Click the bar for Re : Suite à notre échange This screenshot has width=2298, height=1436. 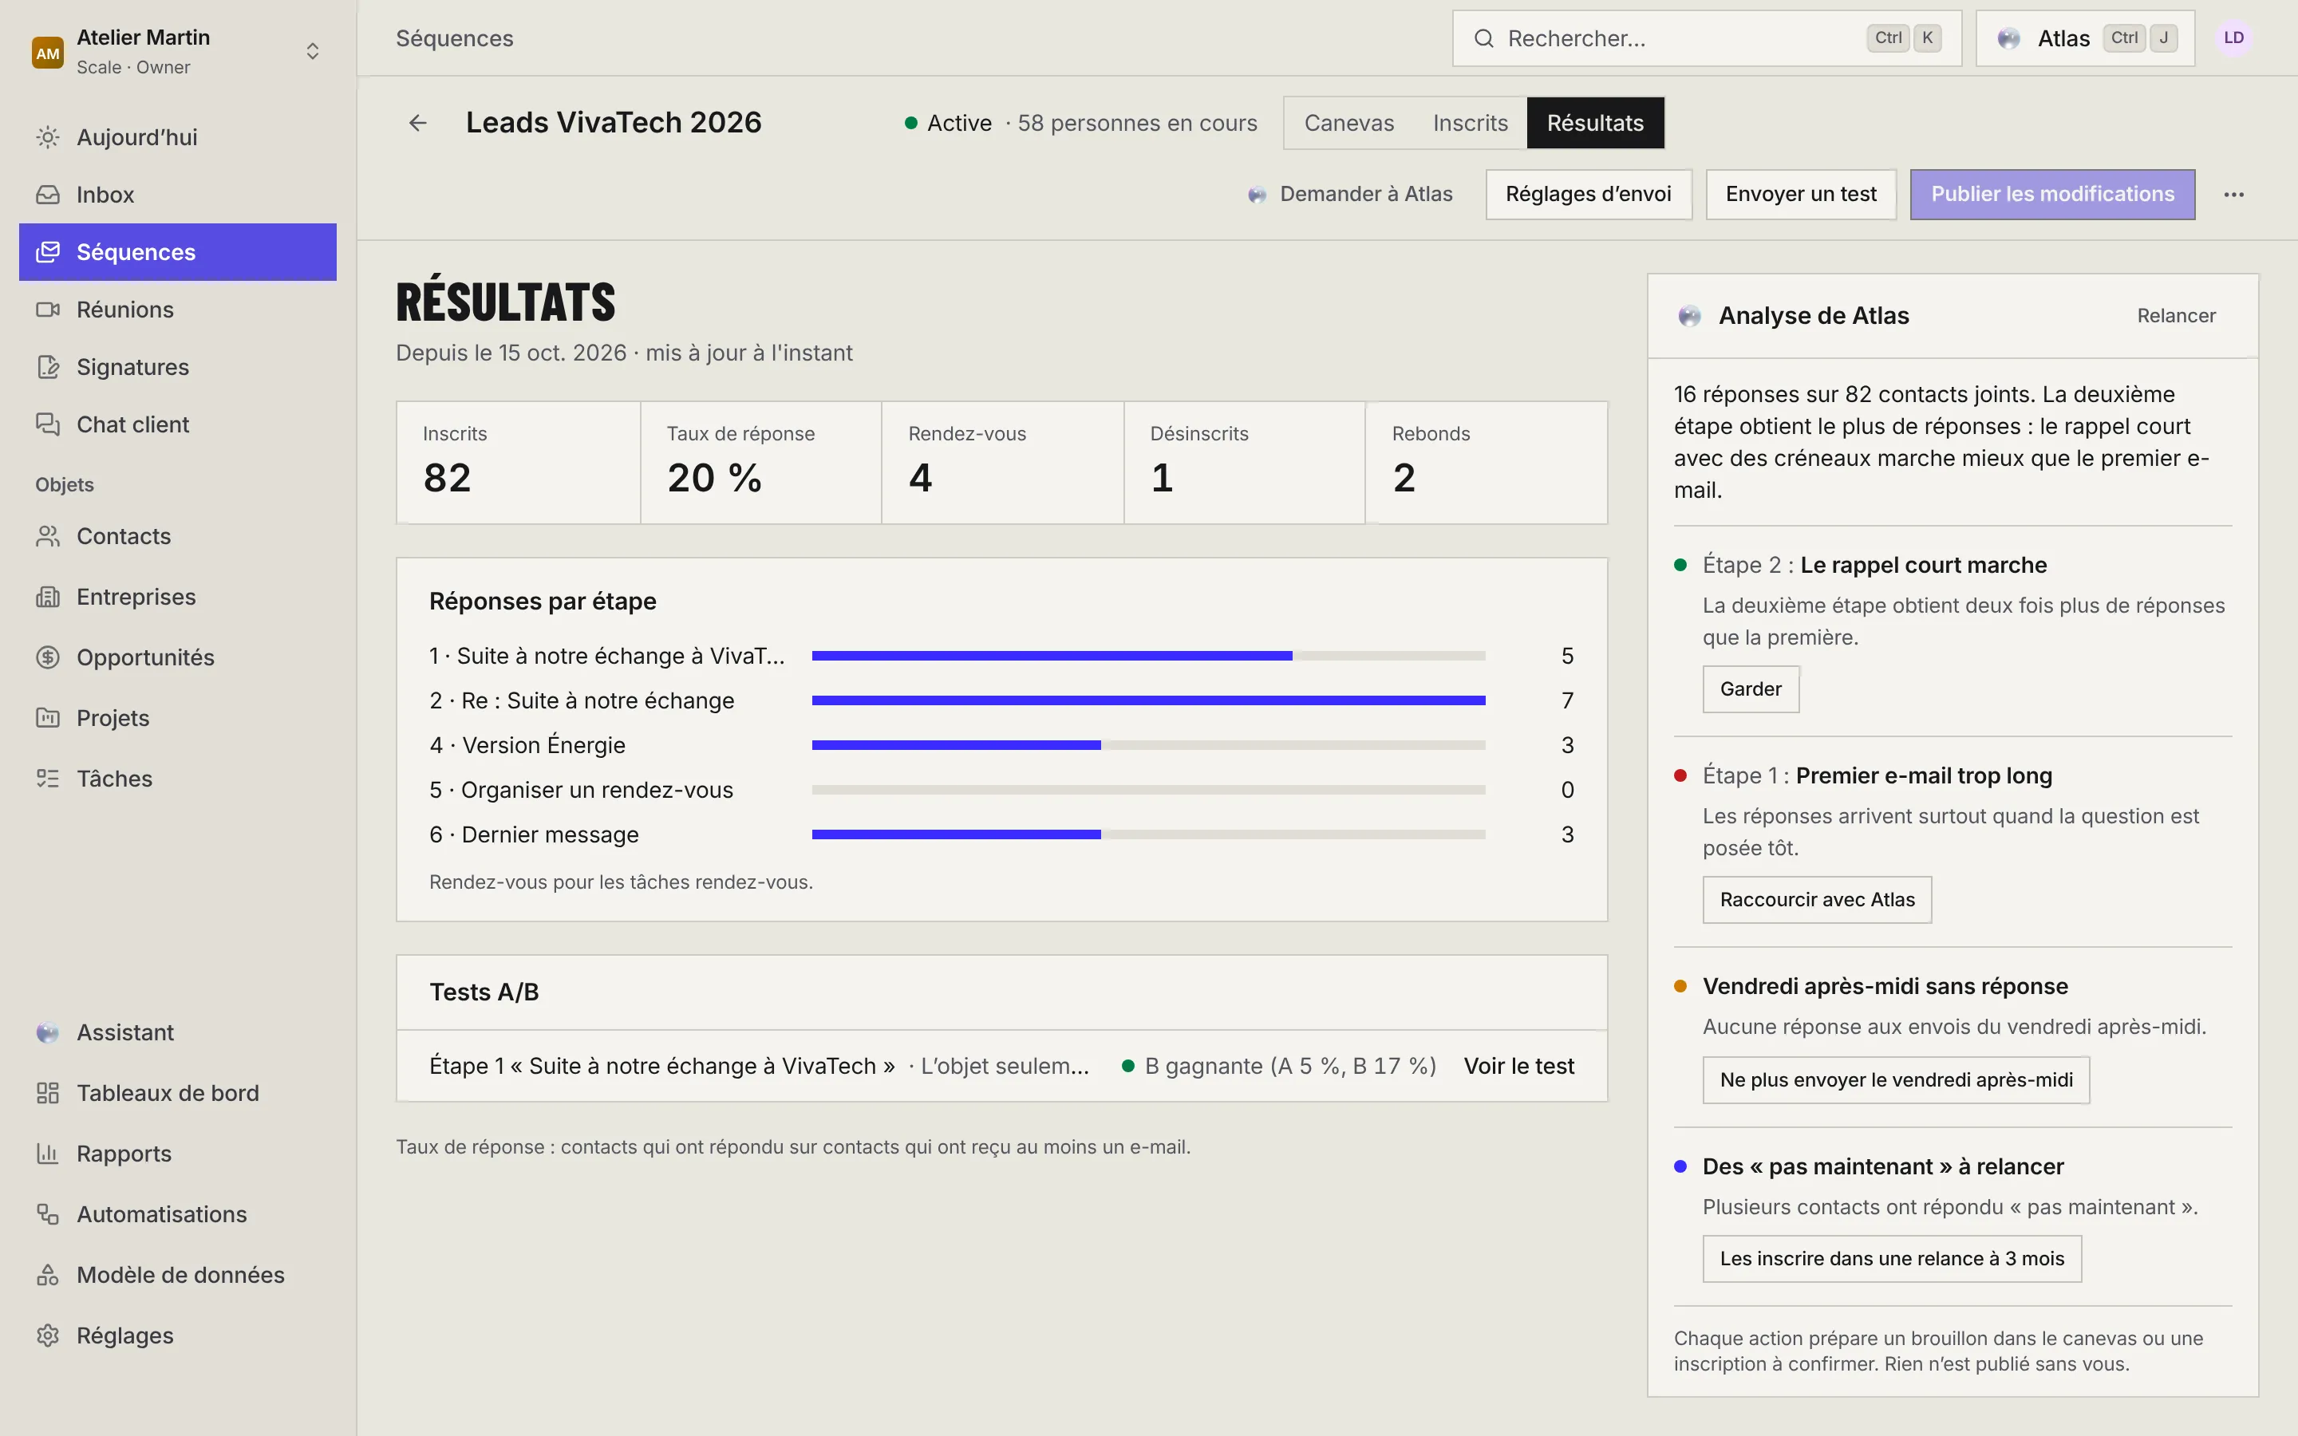point(1148,701)
